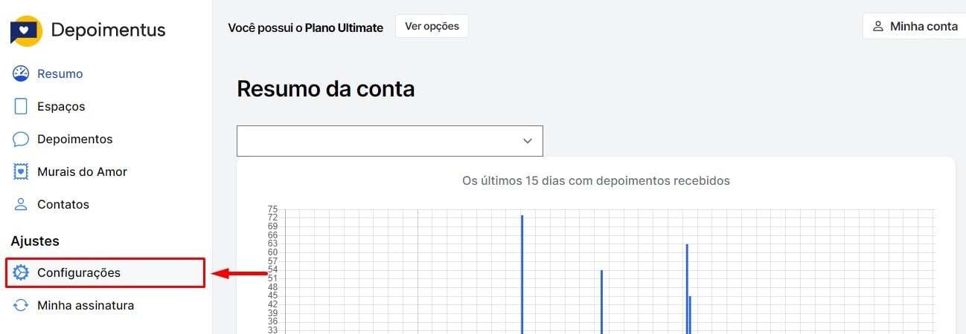Open the Configurações settings page
The image size is (966, 334).
tap(79, 272)
